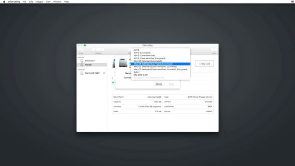Image resolution: width=295 pixels, height=166 pixels.
Task: Choose APFS (Case-sensitive, Encrypted) format option
Action: point(160,59)
